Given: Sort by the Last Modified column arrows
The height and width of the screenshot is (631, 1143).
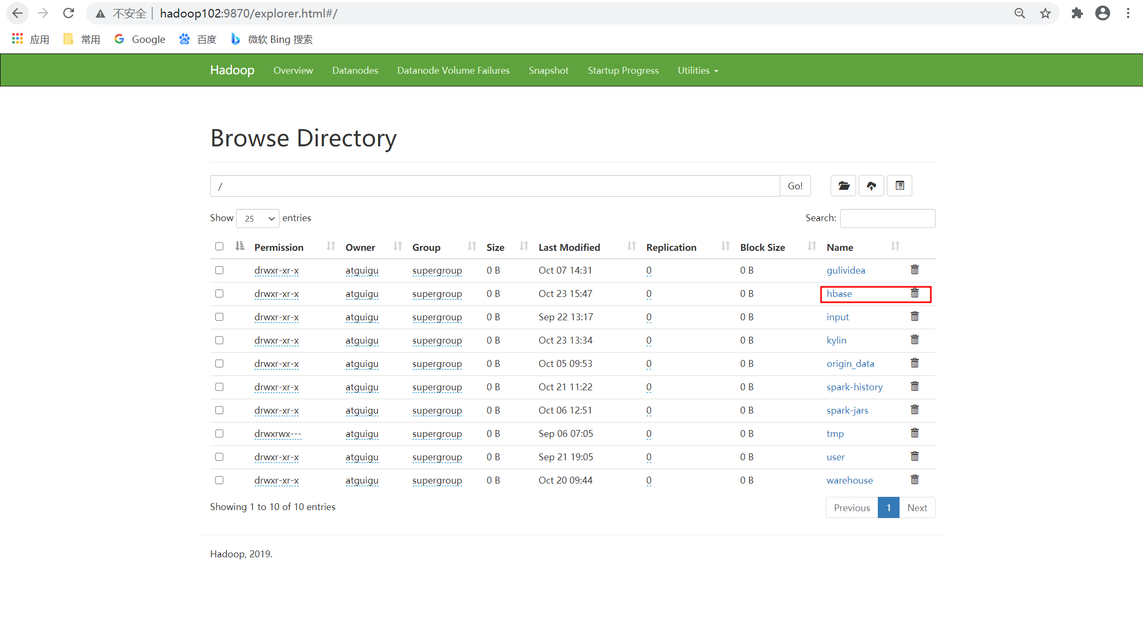Looking at the screenshot, I should click(631, 246).
